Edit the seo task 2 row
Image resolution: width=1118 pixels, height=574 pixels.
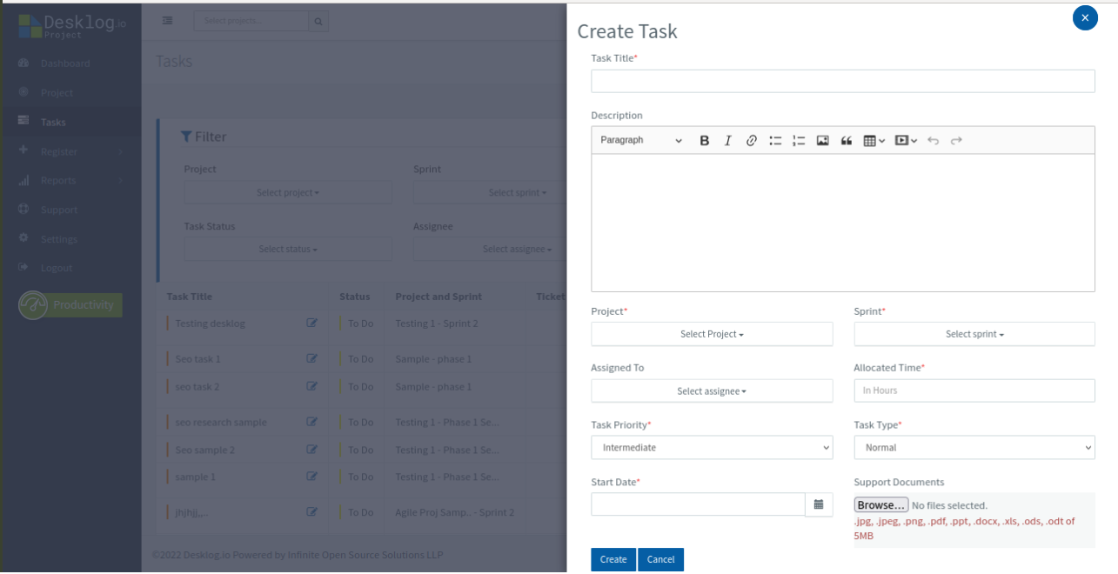[311, 386]
